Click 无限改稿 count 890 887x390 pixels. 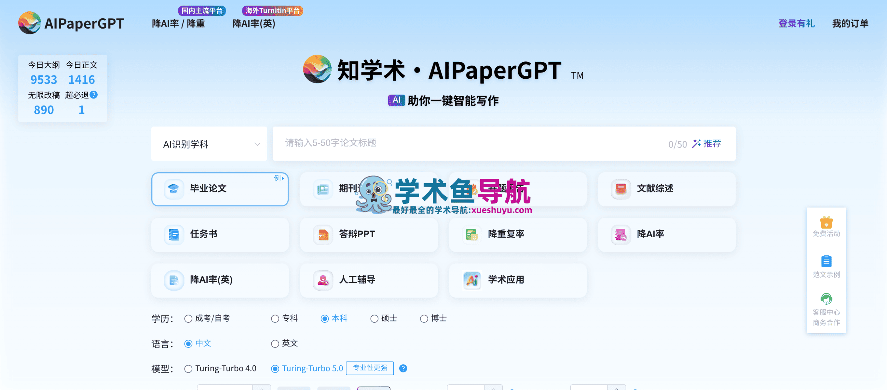coord(44,110)
